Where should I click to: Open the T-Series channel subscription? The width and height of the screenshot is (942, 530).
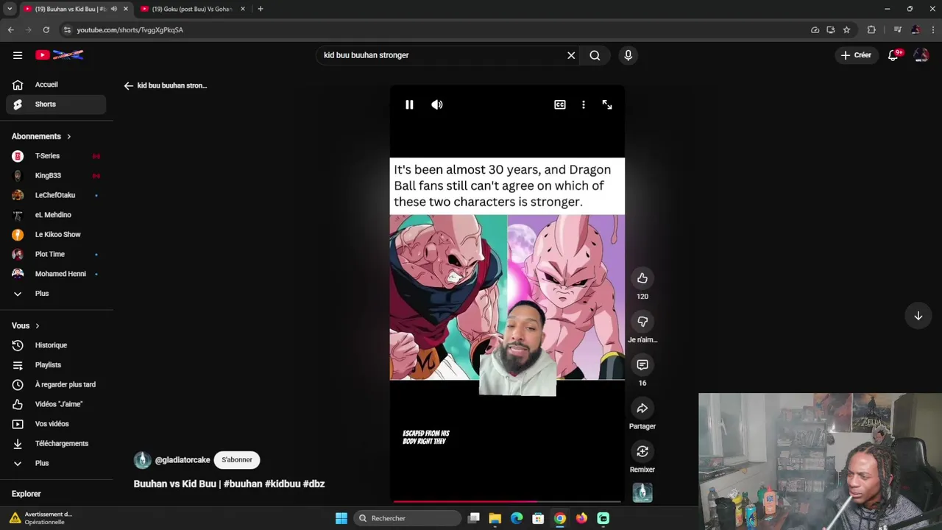pyautogui.click(x=56, y=156)
